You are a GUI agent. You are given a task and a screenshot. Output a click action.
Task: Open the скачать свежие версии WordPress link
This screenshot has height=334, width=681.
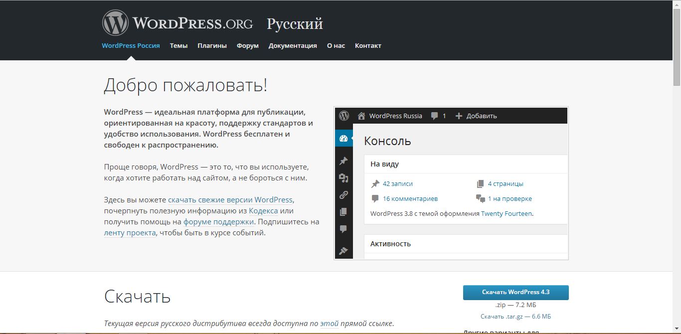pyautogui.click(x=230, y=200)
